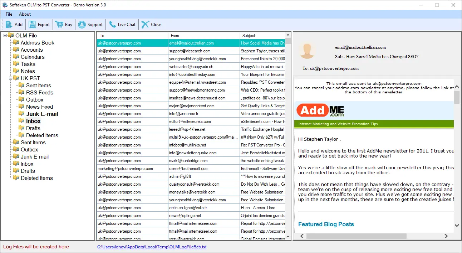Screen dimensions: 462x253
Task: Click the Subject column header
Action: point(262,35)
